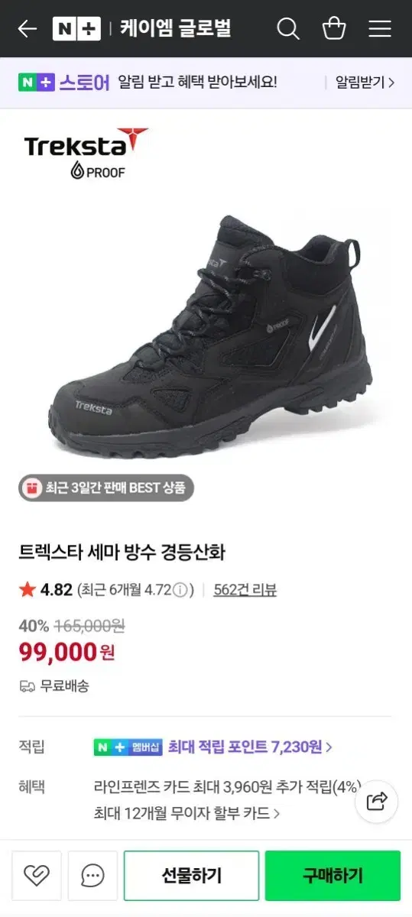412x917 pixels.
Task: Expand 최대 적립 포인트 7,230원 details
Action: point(250,747)
